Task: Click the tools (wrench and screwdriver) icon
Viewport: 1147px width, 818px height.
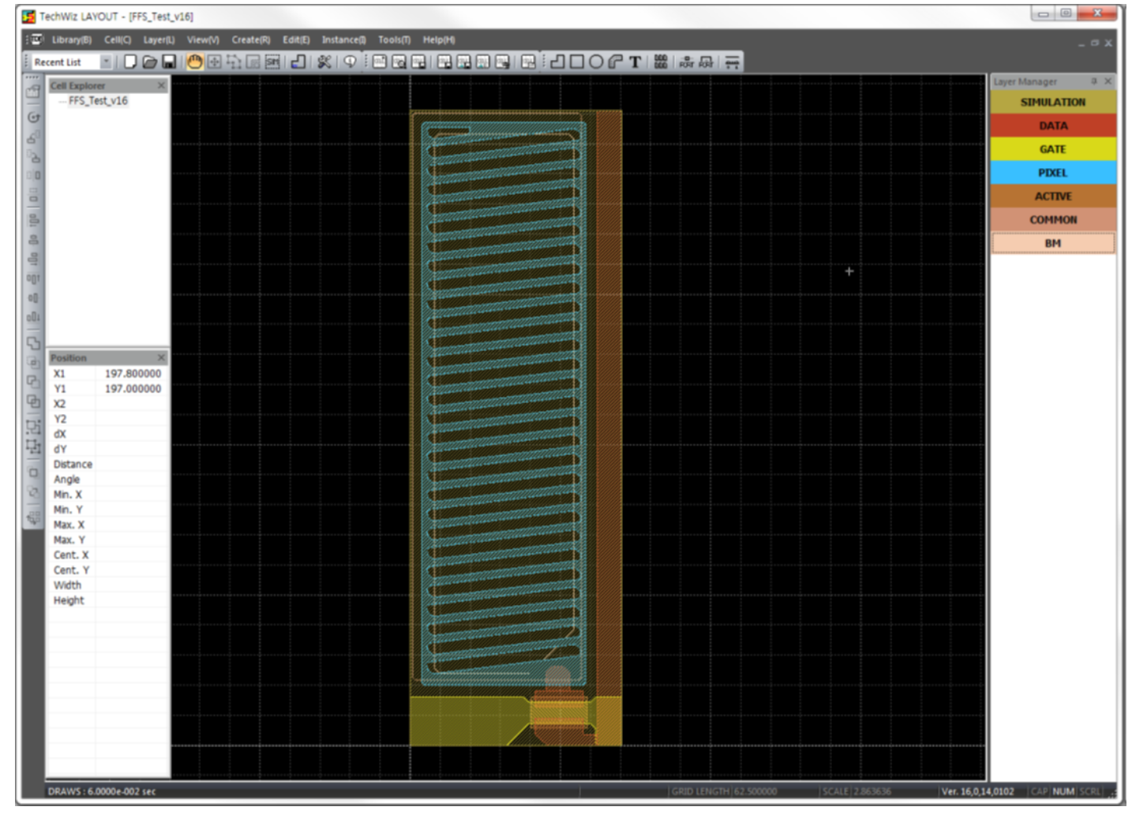Action: coord(324,62)
